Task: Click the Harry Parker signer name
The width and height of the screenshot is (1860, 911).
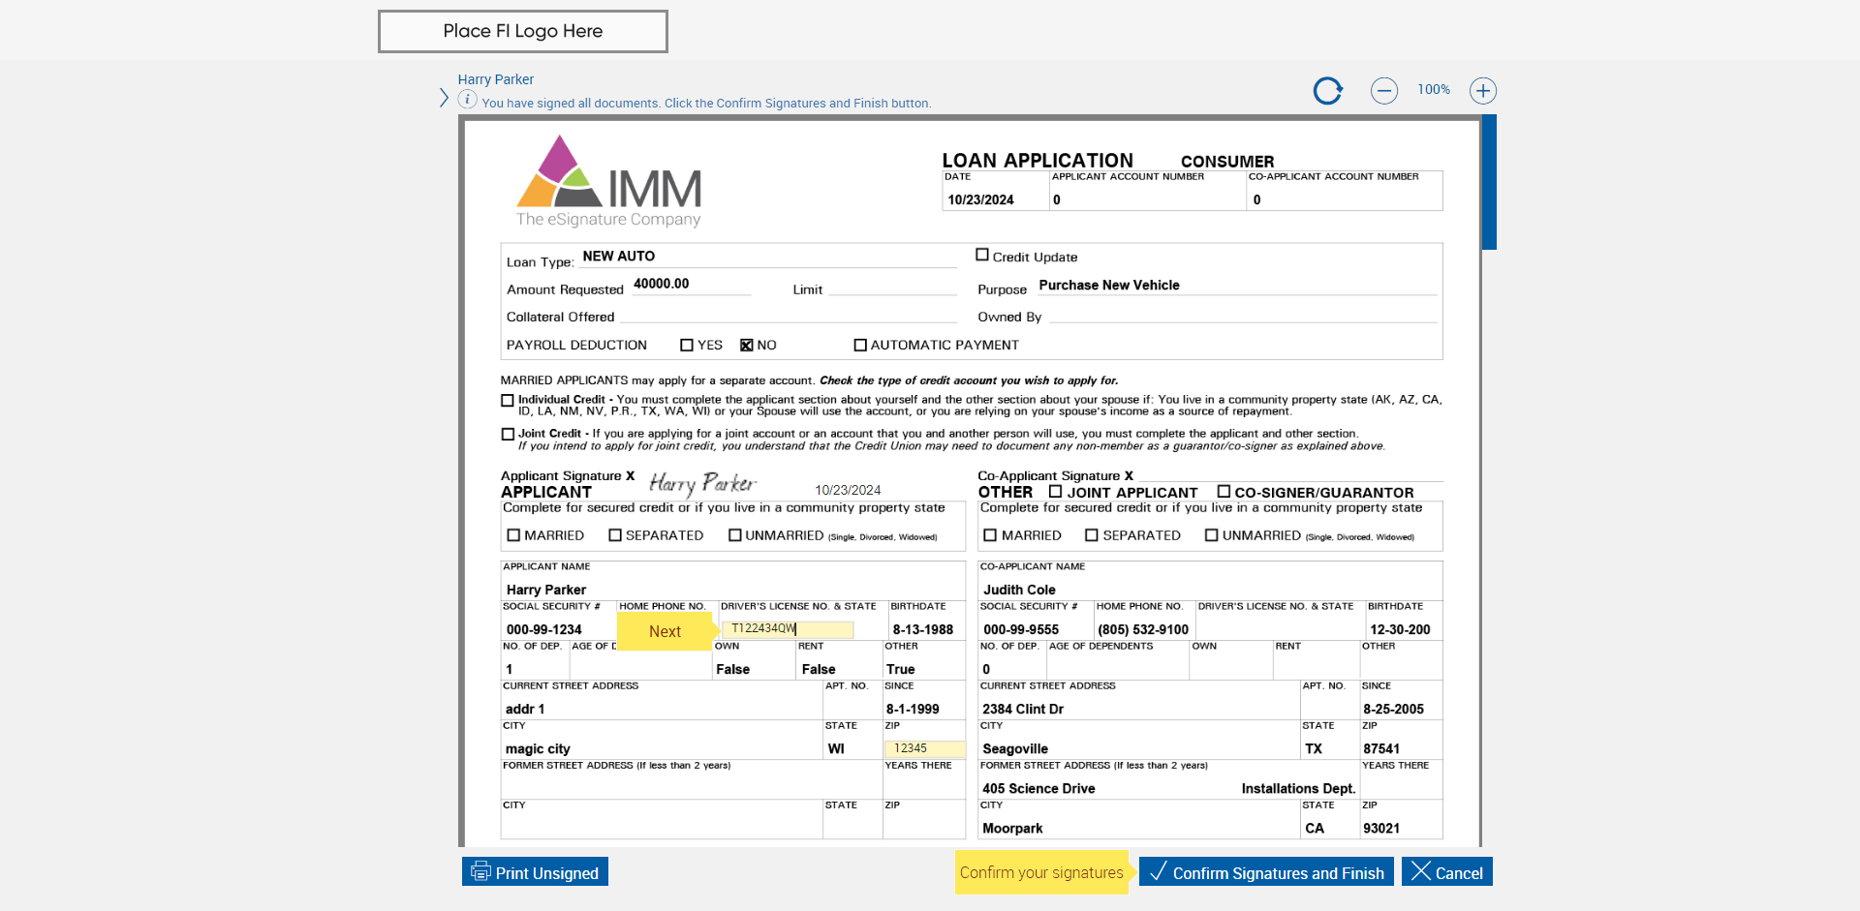Action: tap(496, 79)
